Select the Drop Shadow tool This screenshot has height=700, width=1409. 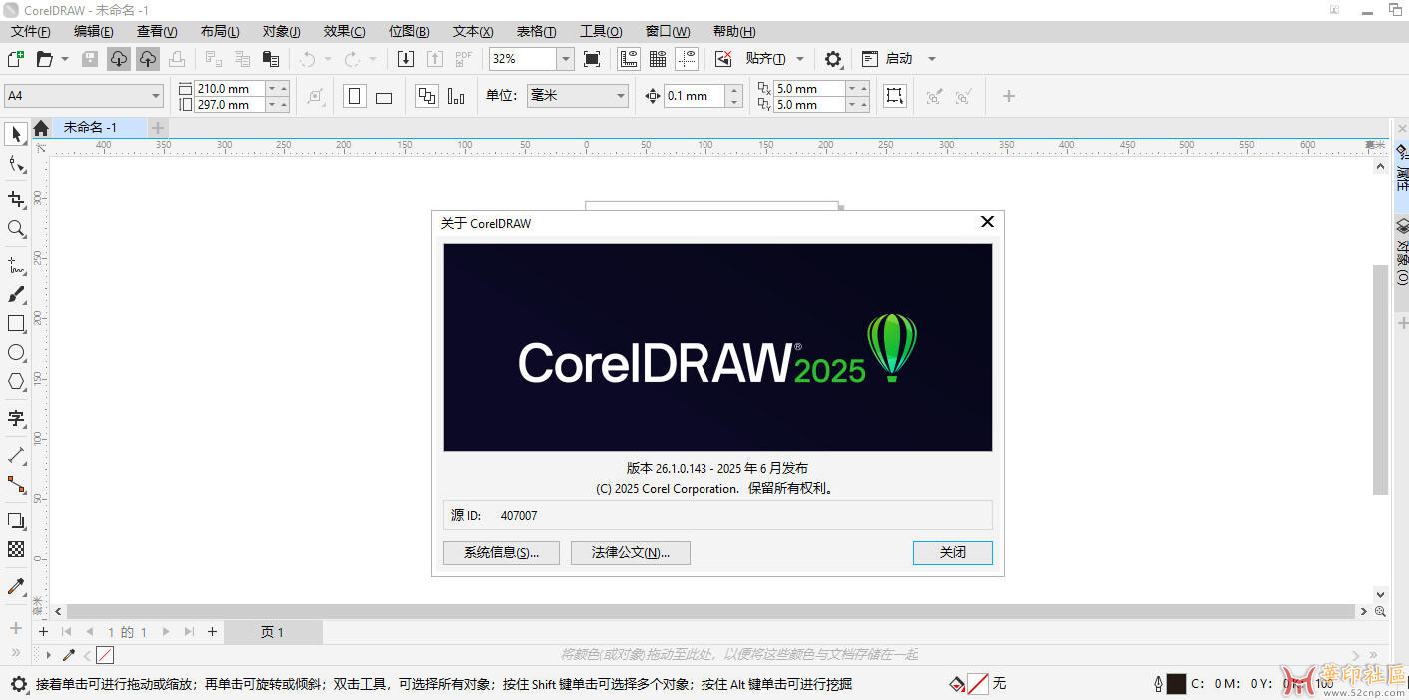16,521
